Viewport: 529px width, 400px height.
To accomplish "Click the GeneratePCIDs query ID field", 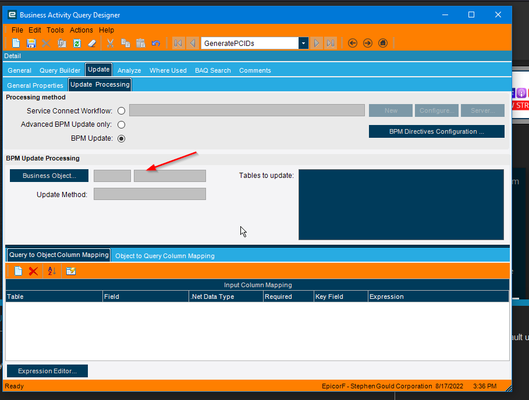I will tap(250, 43).
